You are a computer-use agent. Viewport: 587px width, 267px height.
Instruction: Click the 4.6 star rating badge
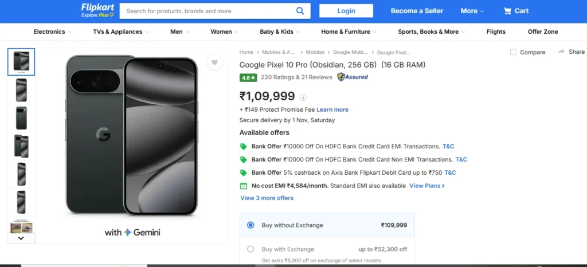[x=248, y=77]
